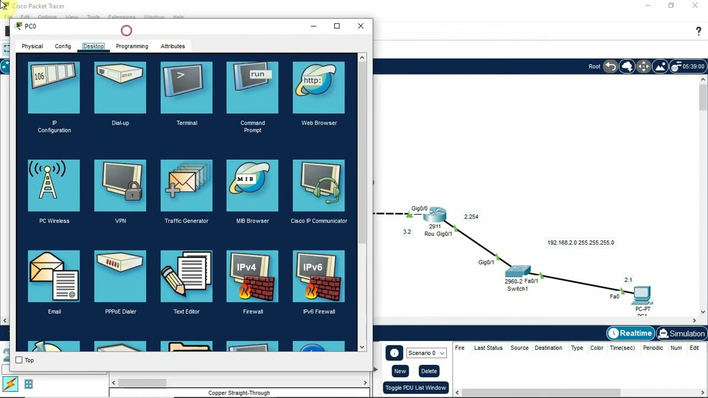Open the Email app
The image size is (708, 398).
[54, 276]
